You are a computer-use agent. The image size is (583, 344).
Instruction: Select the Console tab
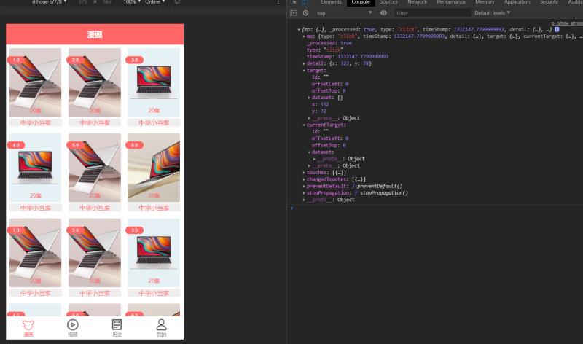361,2
